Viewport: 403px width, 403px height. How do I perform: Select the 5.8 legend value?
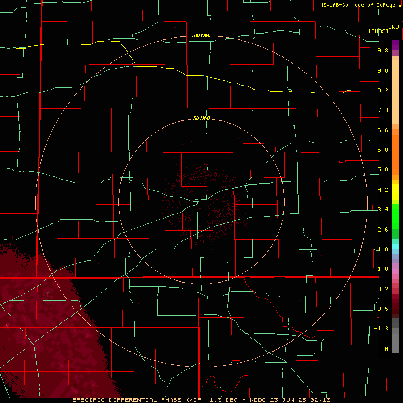pos(383,150)
